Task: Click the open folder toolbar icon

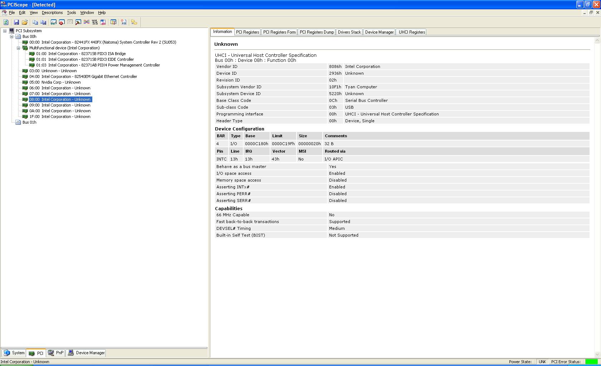Action: (x=25, y=22)
